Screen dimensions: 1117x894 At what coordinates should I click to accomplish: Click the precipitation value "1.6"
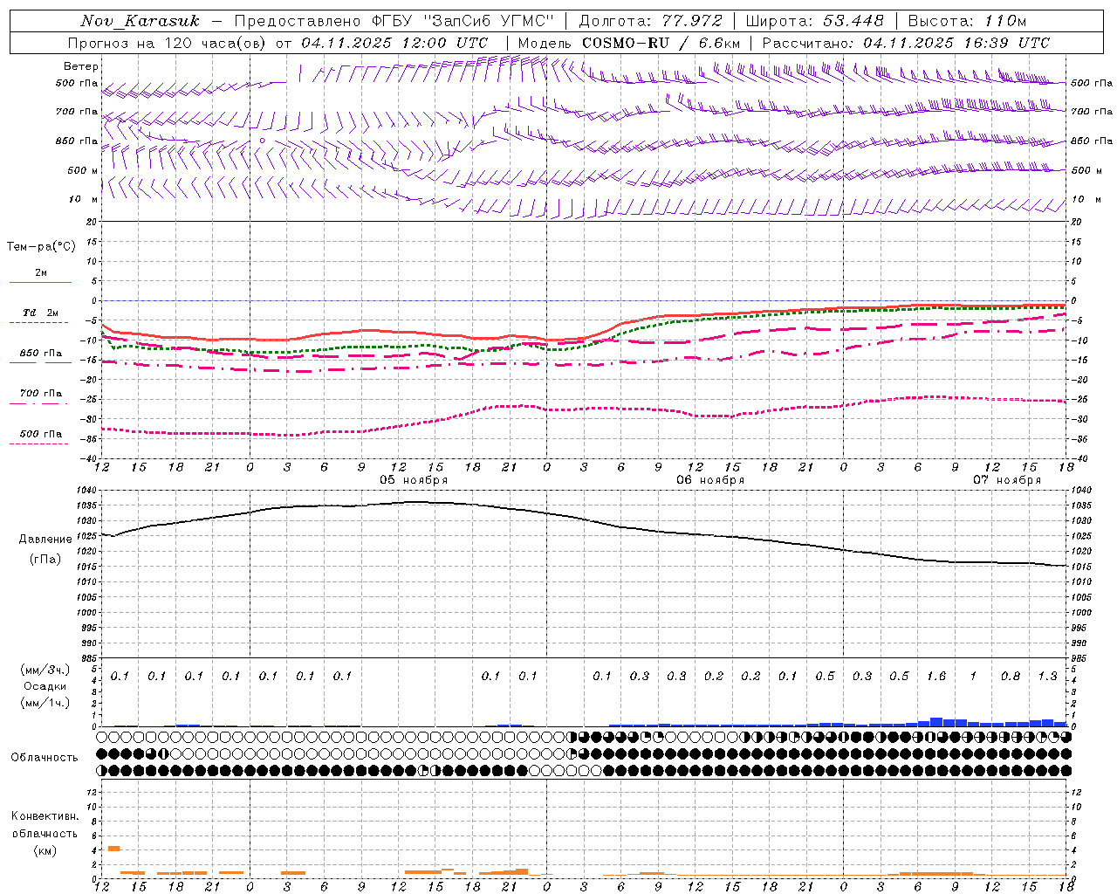pos(935,677)
